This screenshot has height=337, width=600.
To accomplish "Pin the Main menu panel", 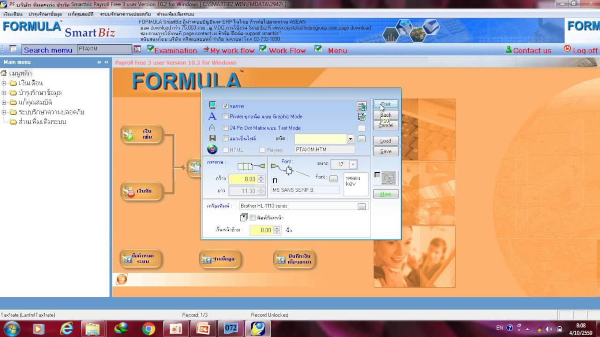I will (x=99, y=62).
